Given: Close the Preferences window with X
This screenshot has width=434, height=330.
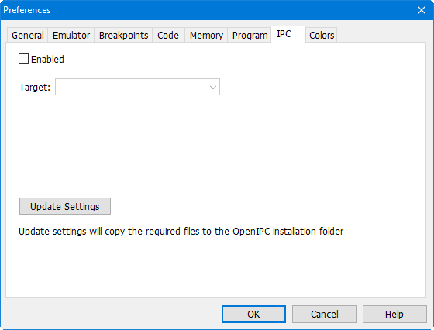Looking at the screenshot, I should pos(422,10).
